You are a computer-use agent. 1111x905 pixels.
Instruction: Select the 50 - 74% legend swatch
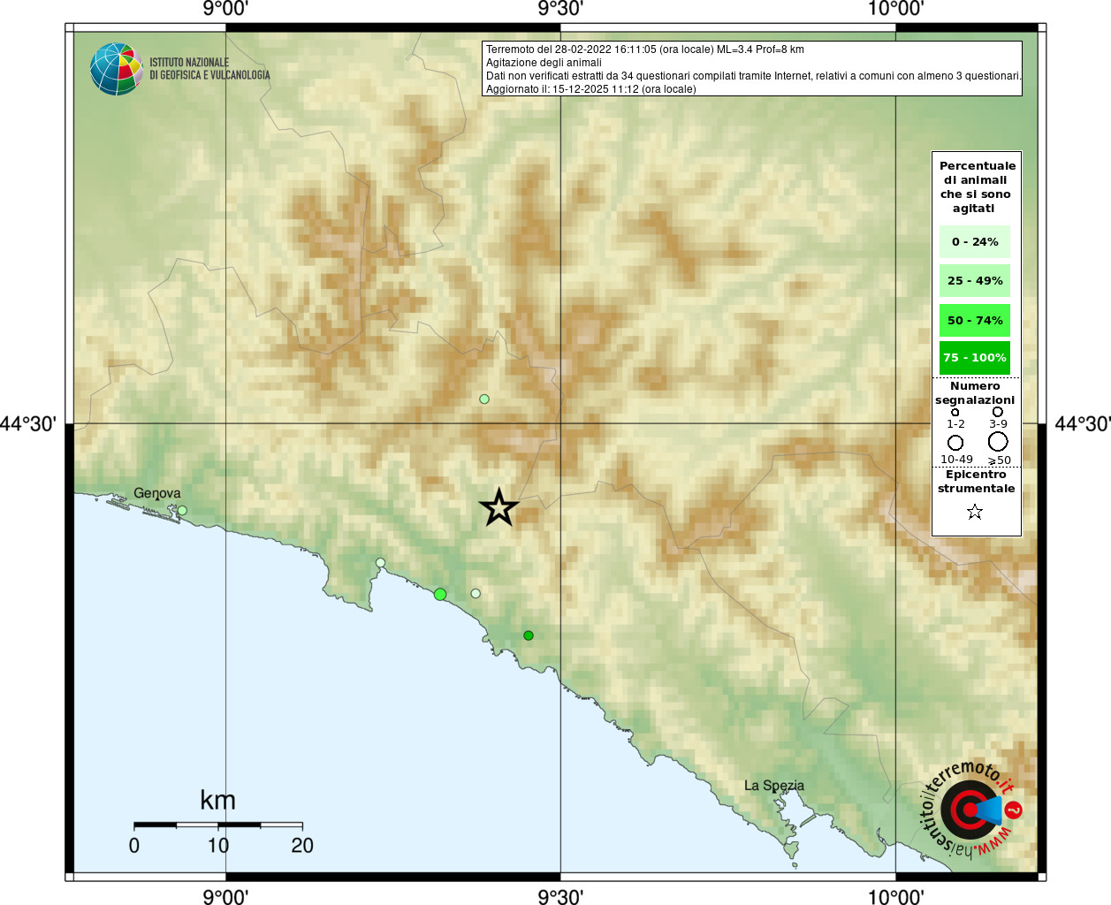[x=975, y=320]
